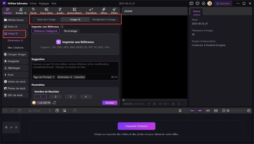The width and height of the screenshot is (254, 144).
Task: Click the info icon beside Importer une Référence
Action: point(62,27)
